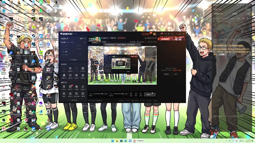Click the 分享 share button
The image size is (255, 143).
click(155, 38)
